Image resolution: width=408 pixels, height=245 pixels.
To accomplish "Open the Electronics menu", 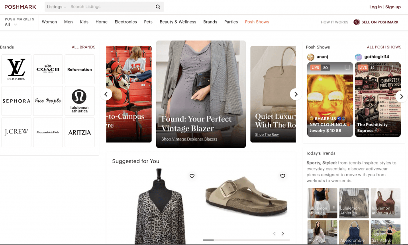I will [x=126, y=22].
